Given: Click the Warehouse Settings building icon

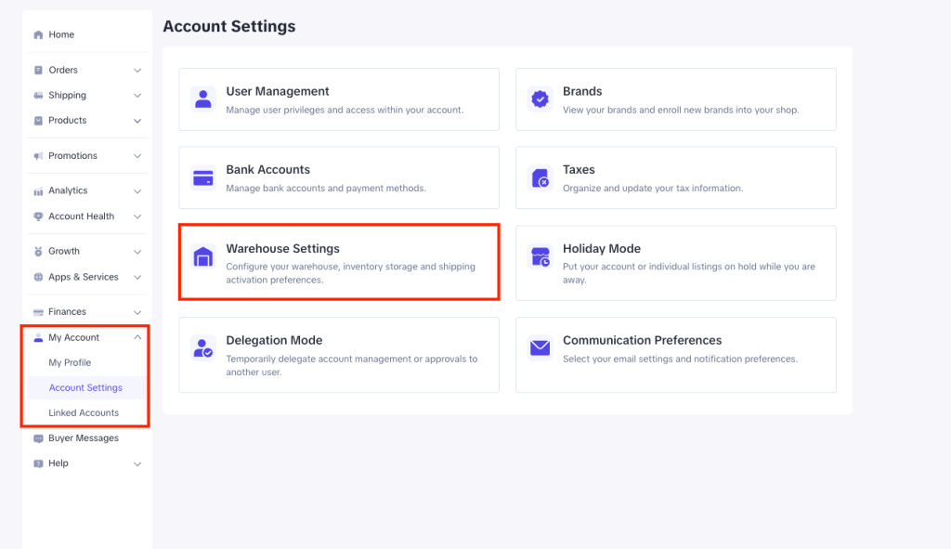Looking at the screenshot, I should pyautogui.click(x=202, y=257).
